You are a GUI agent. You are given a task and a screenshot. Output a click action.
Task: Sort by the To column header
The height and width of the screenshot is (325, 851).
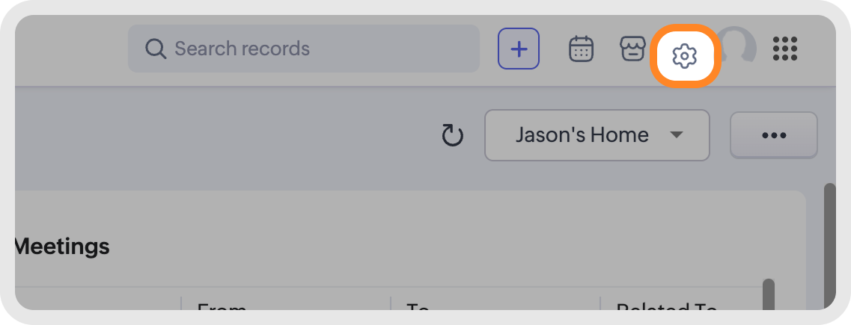[x=417, y=306]
